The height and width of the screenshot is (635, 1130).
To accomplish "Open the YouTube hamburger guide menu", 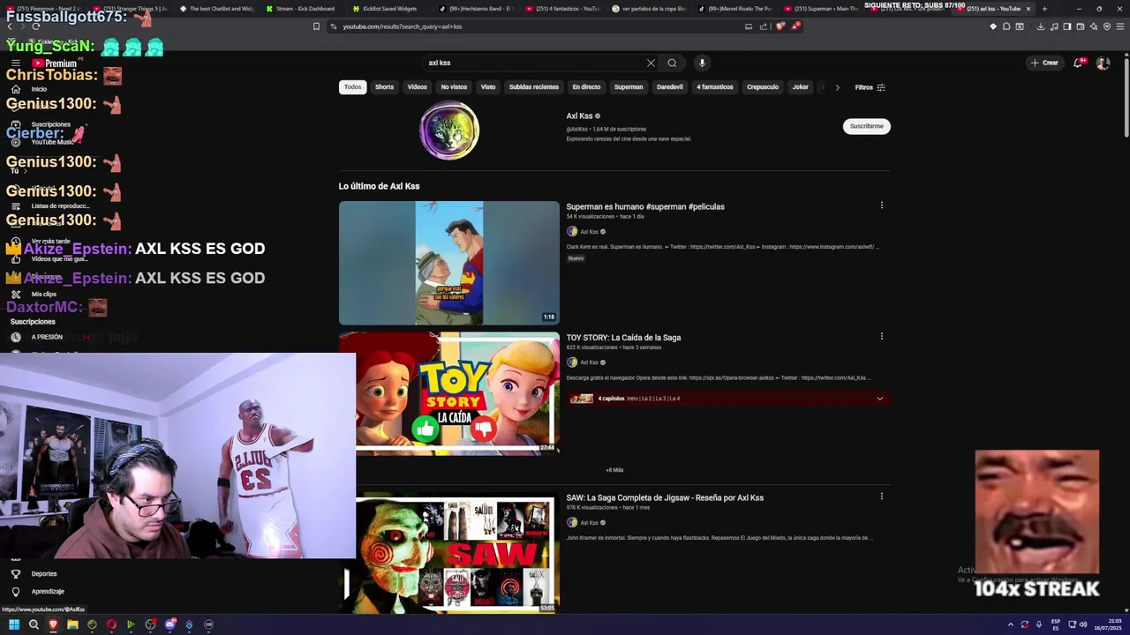I will (x=15, y=63).
